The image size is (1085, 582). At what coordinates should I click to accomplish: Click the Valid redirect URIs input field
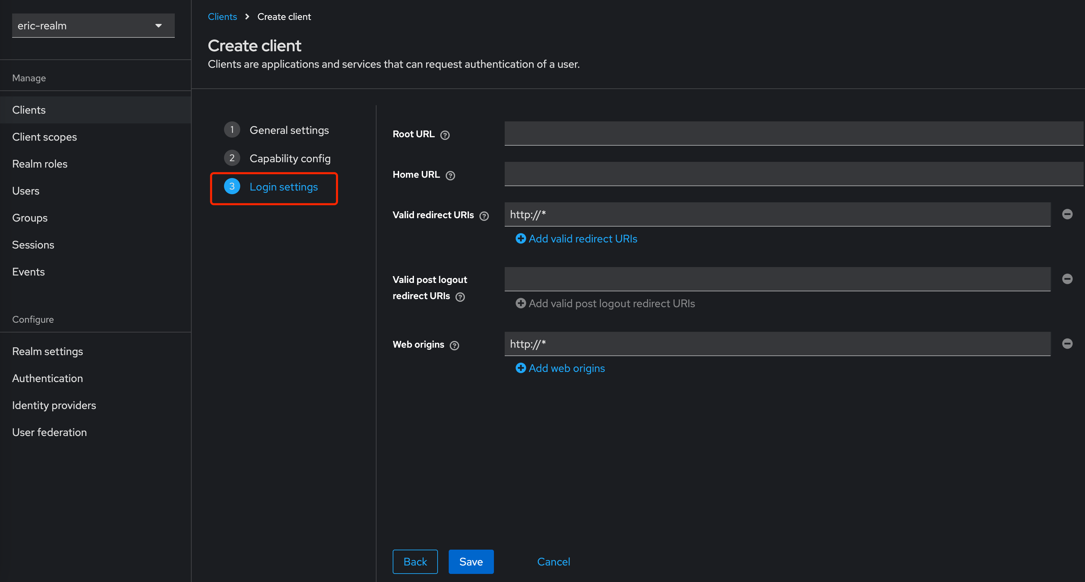(x=778, y=214)
